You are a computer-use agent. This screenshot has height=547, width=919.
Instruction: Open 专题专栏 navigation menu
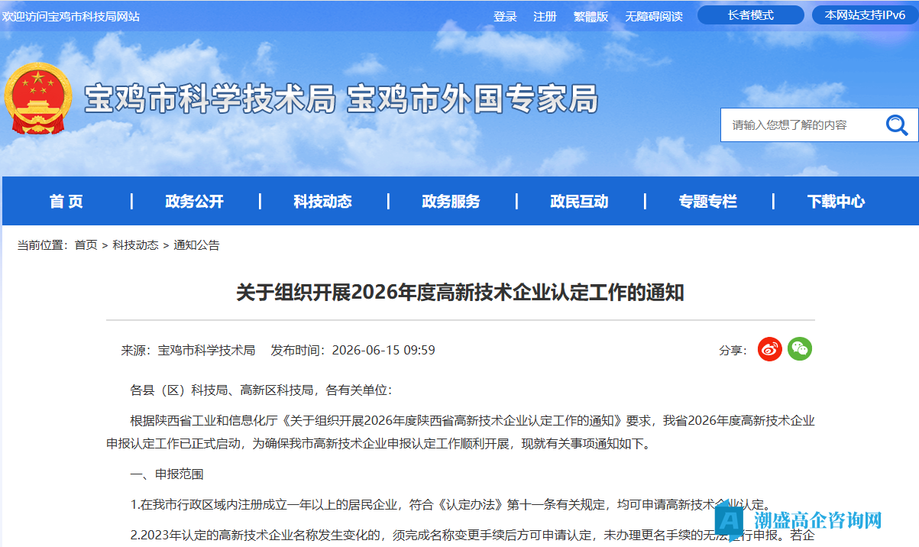[708, 202]
